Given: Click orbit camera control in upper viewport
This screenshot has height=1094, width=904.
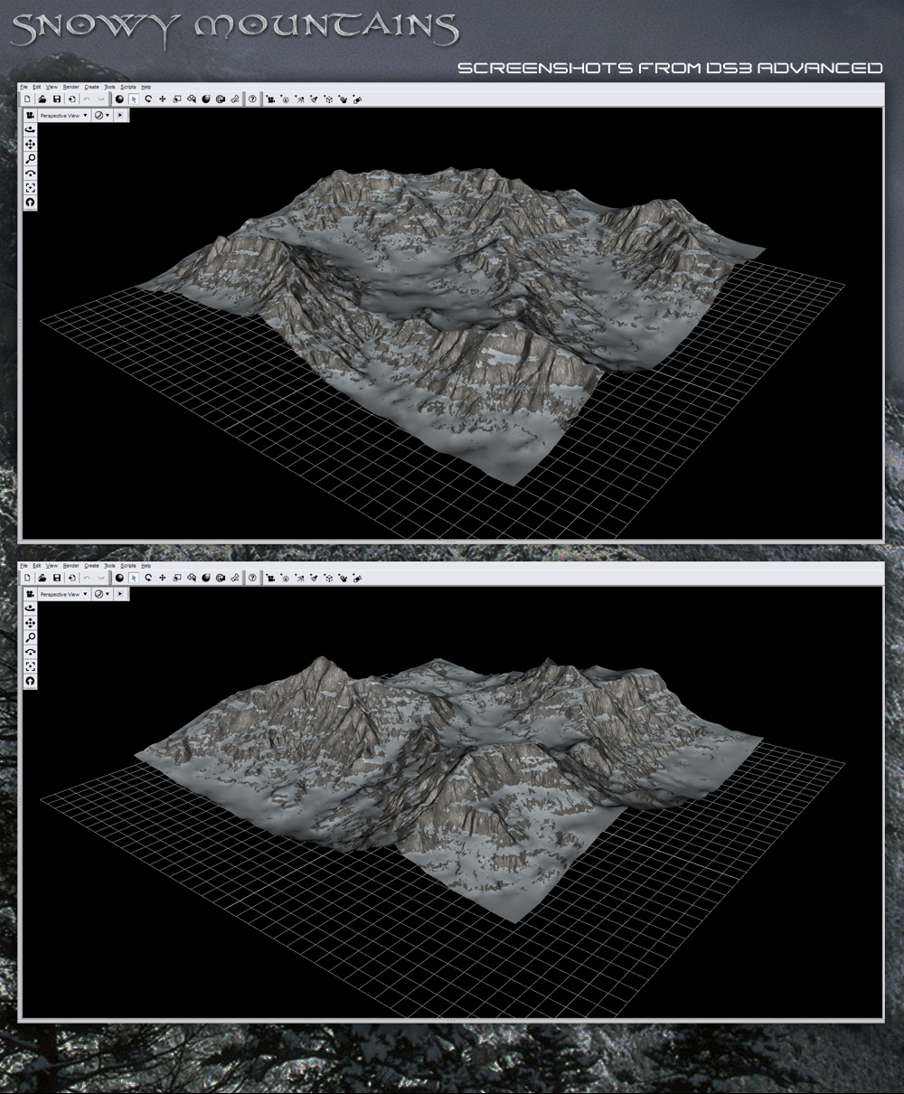Looking at the screenshot, I should coord(31,129).
